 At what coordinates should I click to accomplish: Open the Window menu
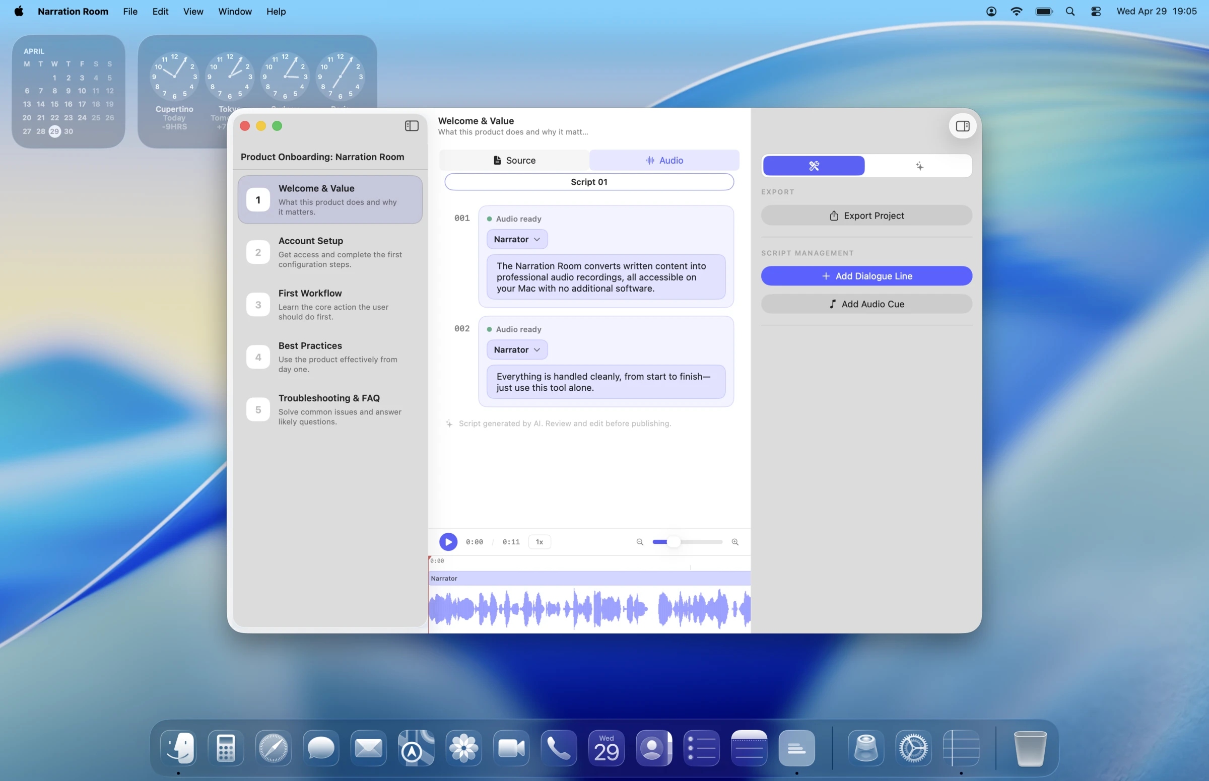point(235,11)
